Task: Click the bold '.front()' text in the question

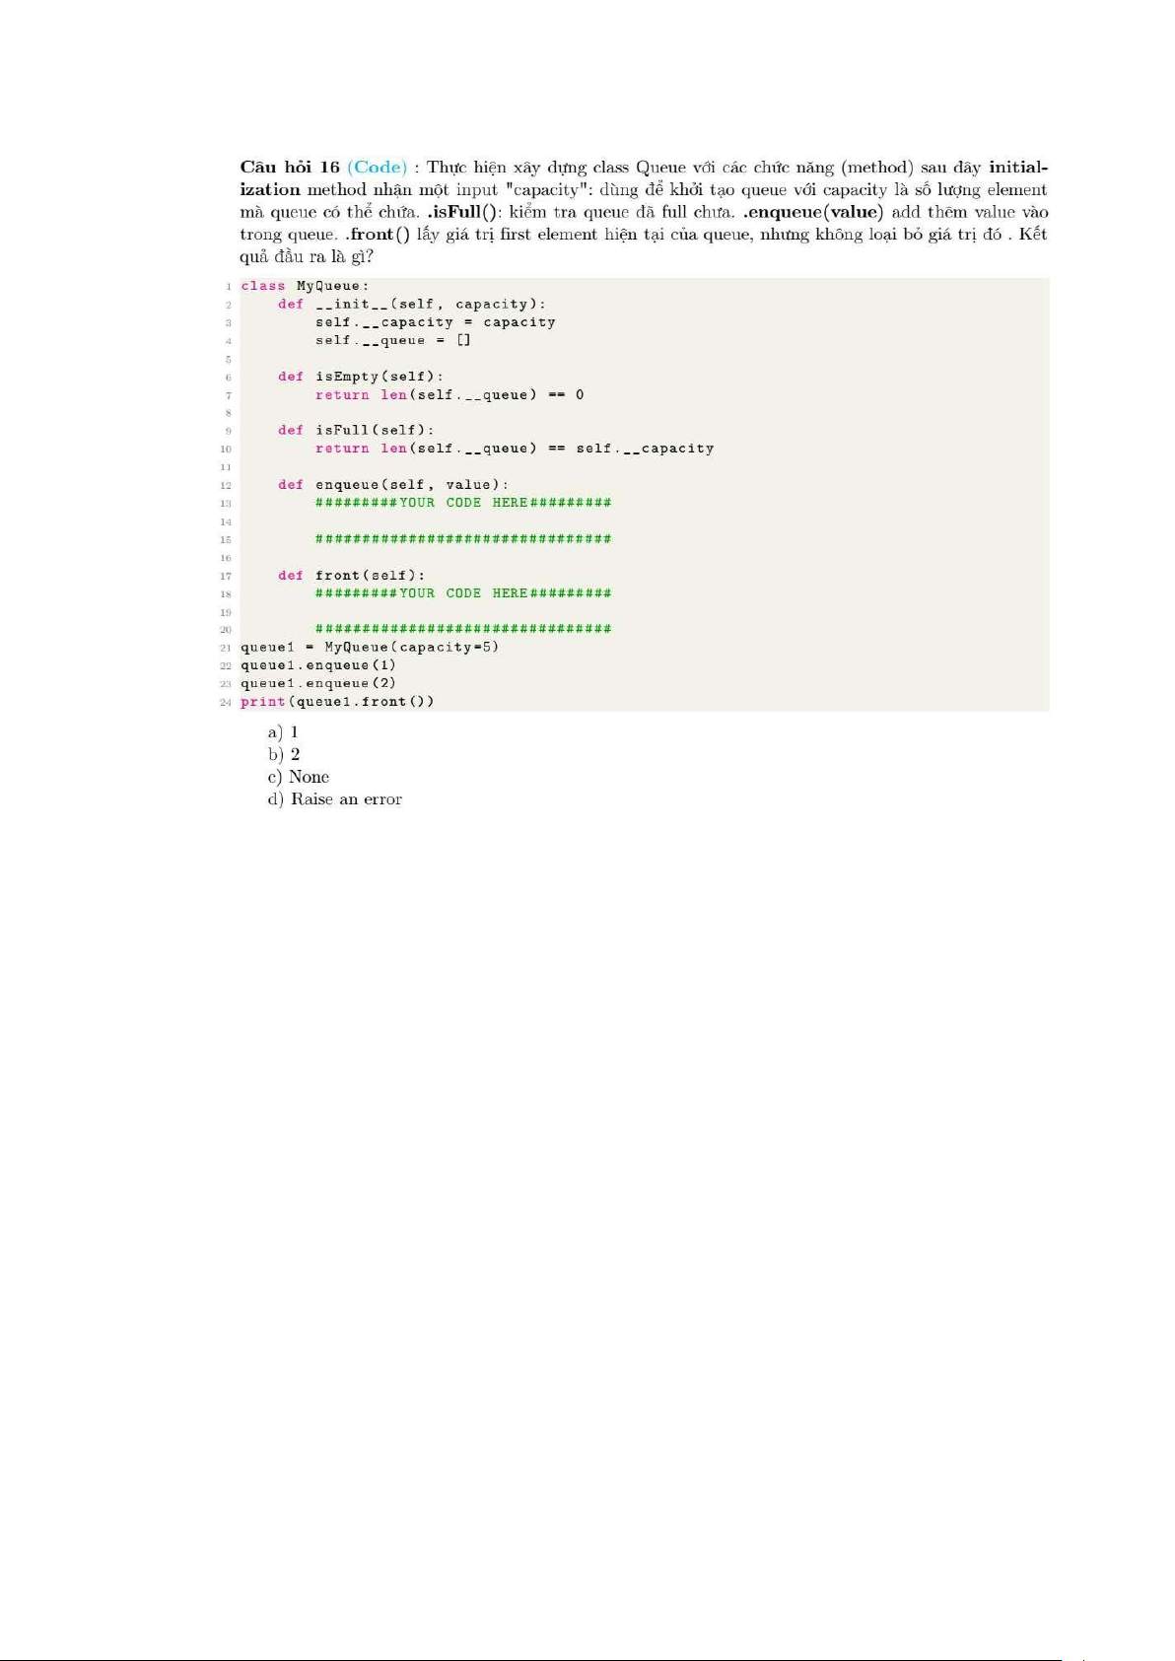Action: [377, 235]
